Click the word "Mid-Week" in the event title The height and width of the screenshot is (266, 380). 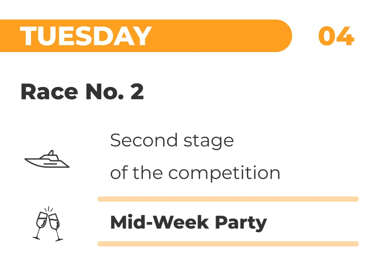coord(159,222)
